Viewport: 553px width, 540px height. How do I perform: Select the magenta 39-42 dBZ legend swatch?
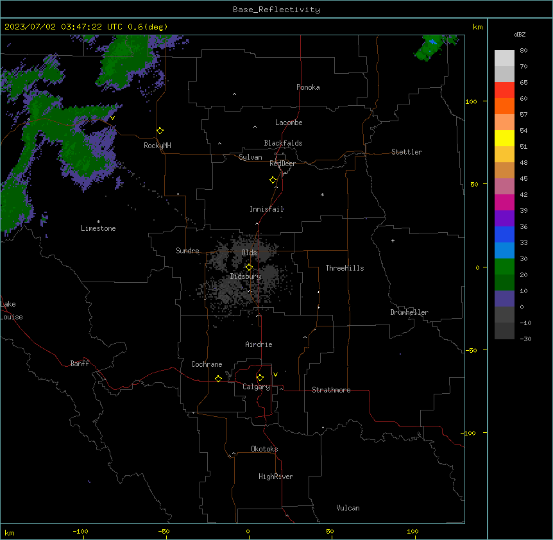tap(504, 202)
